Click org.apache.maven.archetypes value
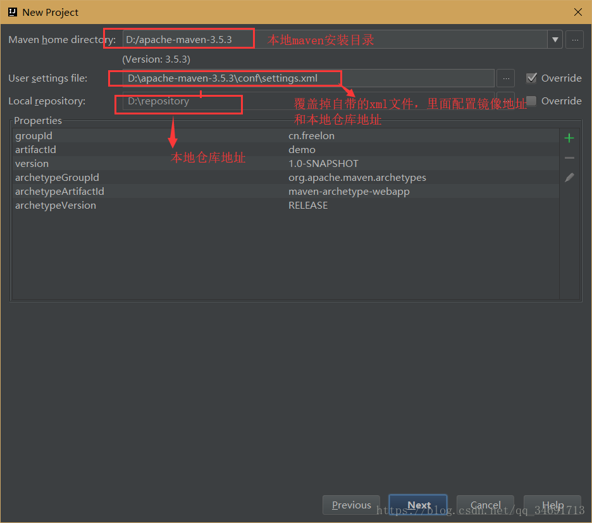Image resolution: width=592 pixels, height=523 pixels. coord(357,178)
